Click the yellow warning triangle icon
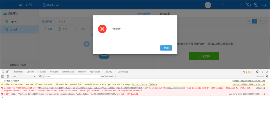The width and height of the screenshot is (270, 114). click(2, 84)
